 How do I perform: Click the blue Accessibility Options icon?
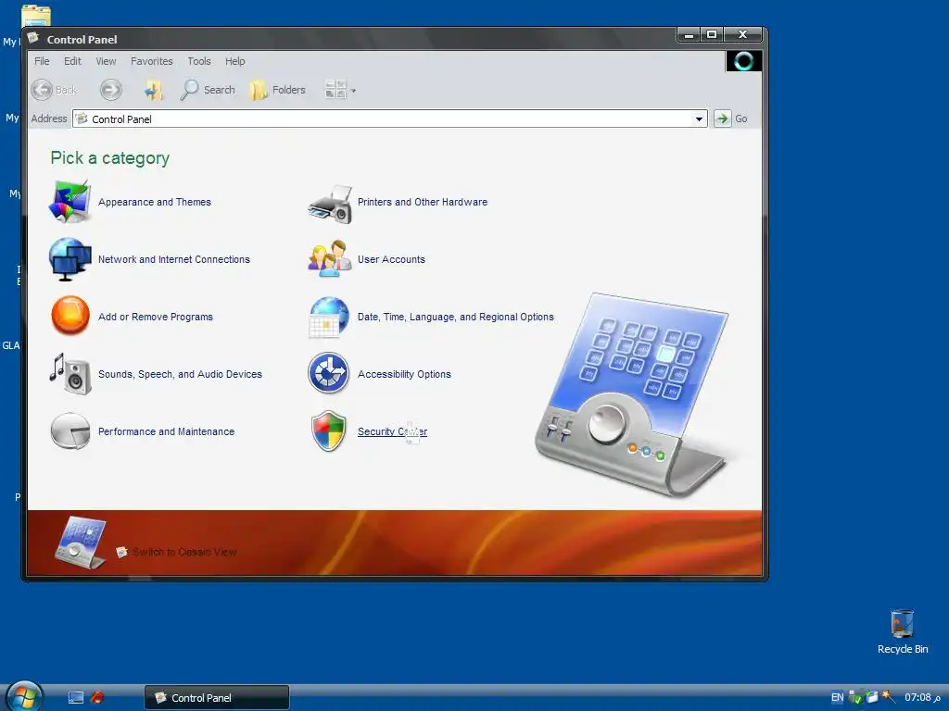(328, 373)
